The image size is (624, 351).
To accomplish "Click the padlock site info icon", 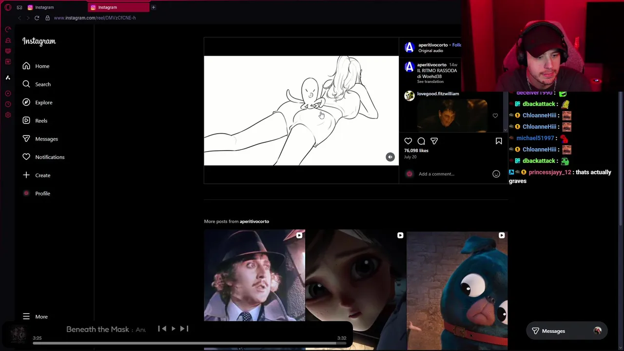I will pyautogui.click(x=47, y=18).
